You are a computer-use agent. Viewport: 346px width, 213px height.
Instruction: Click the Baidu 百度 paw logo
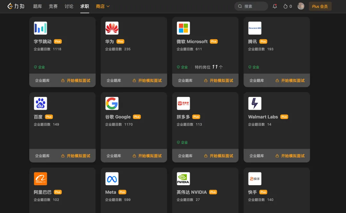click(40, 103)
